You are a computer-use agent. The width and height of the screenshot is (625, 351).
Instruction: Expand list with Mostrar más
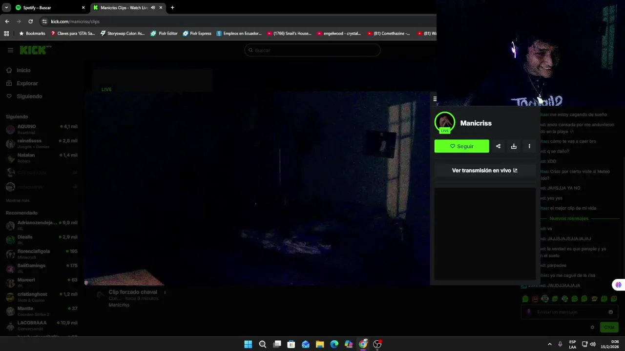tap(18, 200)
